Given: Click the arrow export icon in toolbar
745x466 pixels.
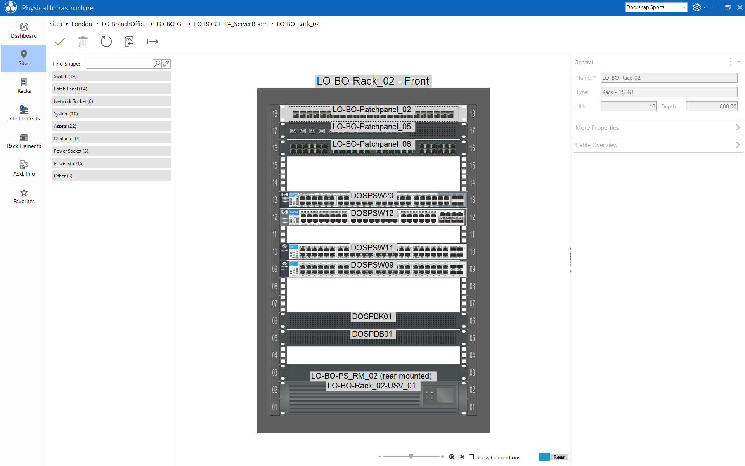Looking at the screenshot, I should 153,42.
